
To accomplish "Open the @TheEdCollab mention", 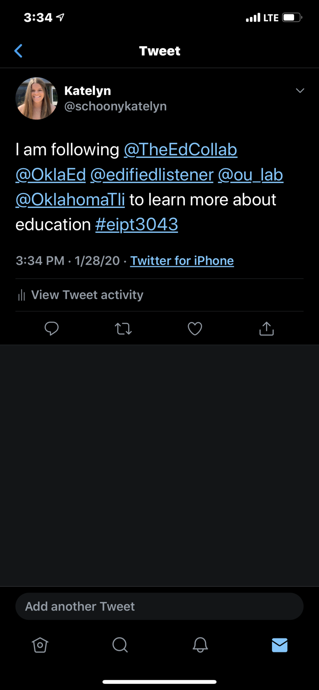I will [180, 150].
